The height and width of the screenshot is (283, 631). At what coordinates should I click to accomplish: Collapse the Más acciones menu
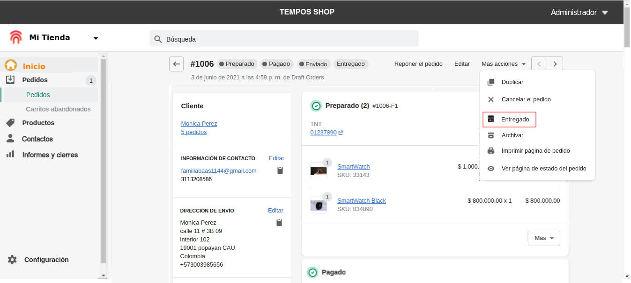[504, 64]
